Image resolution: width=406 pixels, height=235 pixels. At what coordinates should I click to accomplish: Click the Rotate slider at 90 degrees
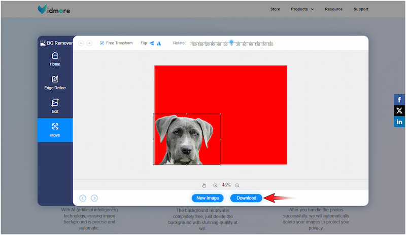click(252, 43)
